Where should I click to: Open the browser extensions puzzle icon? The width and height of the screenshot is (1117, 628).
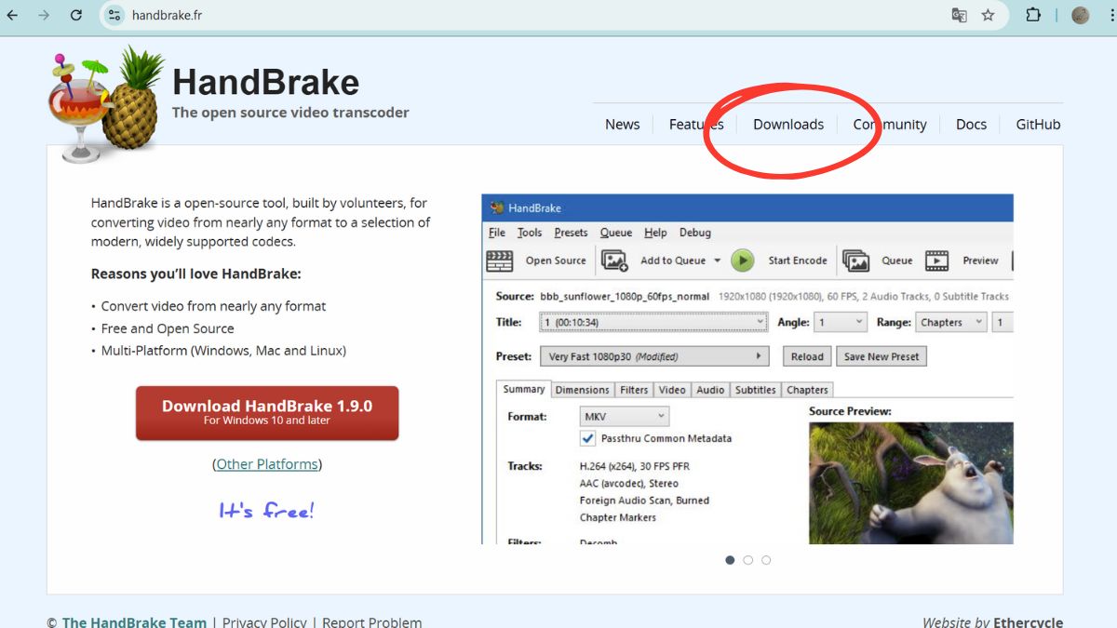click(1033, 15)
